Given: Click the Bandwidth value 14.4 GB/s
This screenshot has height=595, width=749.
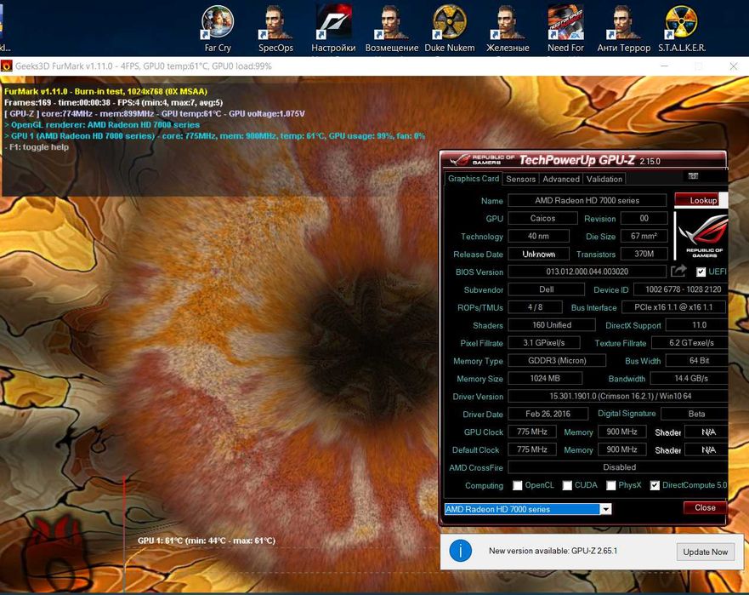Looking at the screenshot, I should point(689,378).
